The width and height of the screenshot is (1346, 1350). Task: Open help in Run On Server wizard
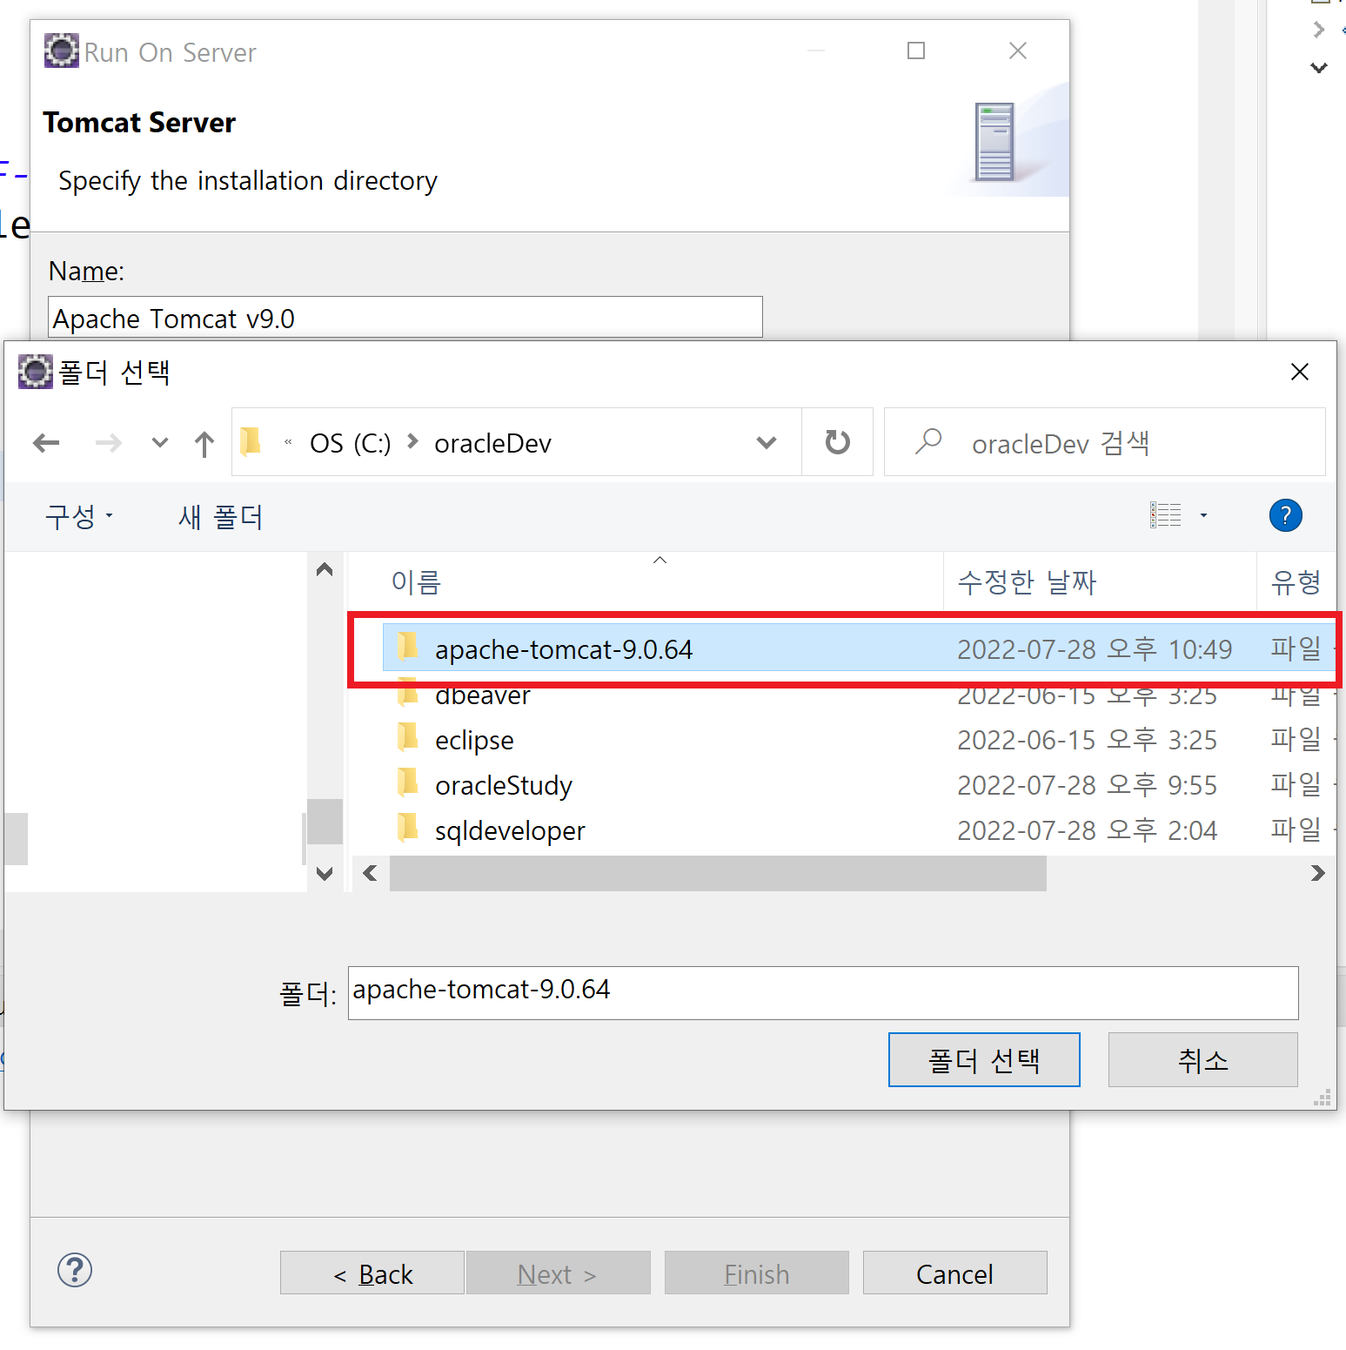75,1270
